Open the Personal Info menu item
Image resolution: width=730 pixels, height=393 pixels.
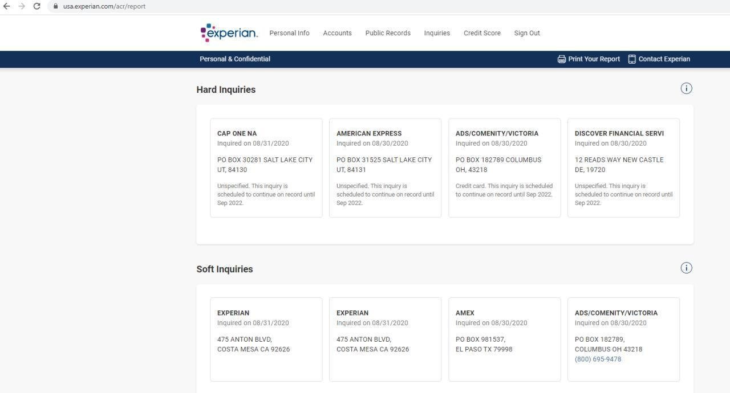click(289, 33)
